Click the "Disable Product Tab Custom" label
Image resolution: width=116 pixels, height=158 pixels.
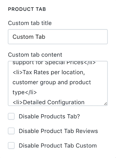(58, 146)
